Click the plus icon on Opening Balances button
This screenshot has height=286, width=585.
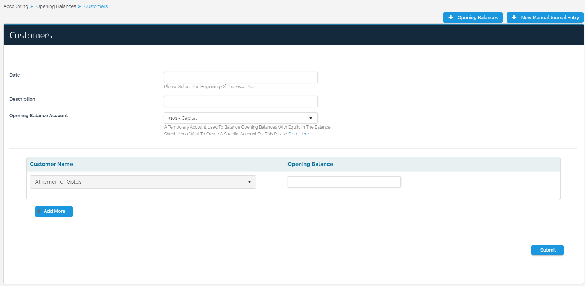[x=450, y=17]
